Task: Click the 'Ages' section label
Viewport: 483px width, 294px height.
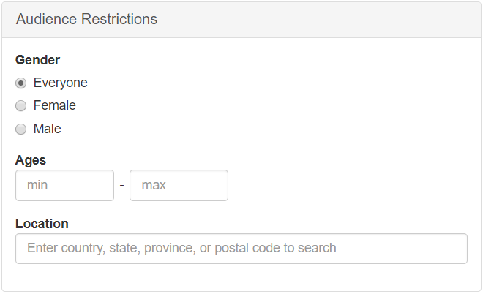Action: click(31, 160)
